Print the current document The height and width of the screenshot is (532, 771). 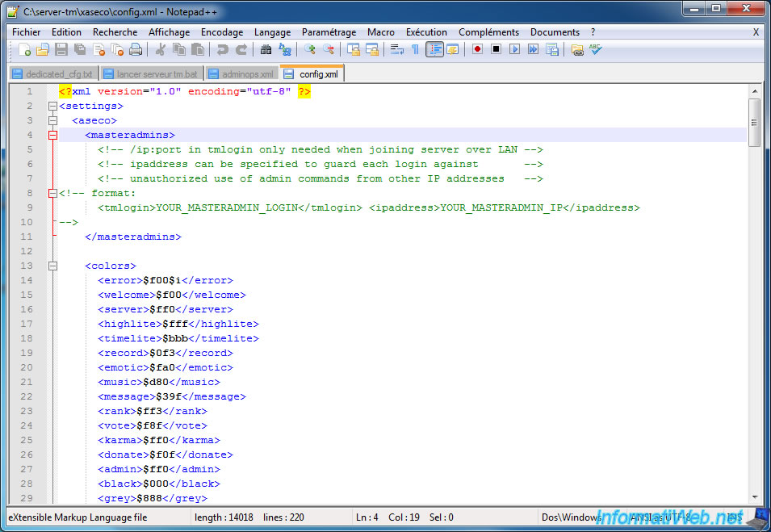[134, 49]
